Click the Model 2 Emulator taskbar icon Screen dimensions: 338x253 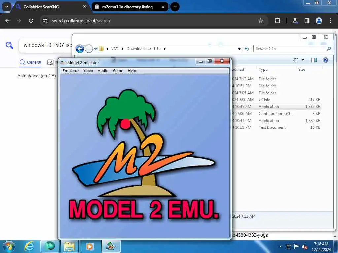[111, 246]
